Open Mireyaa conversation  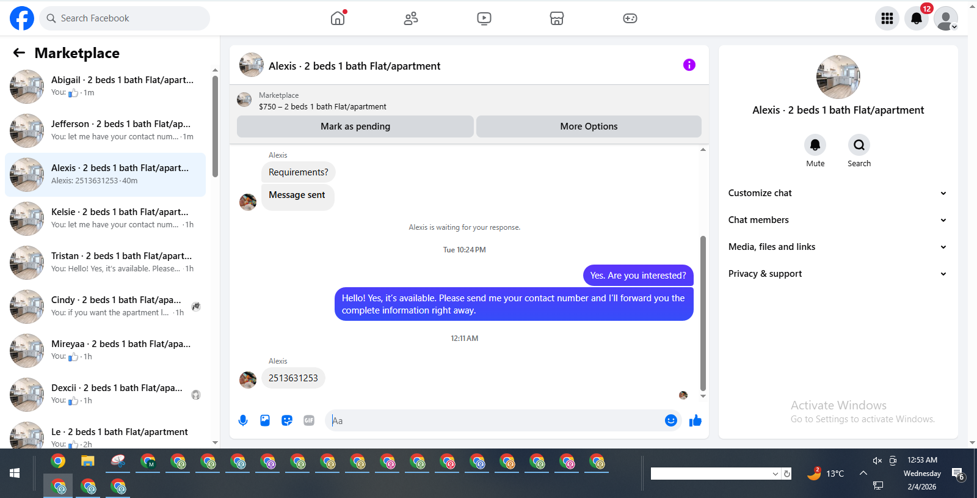pyautogui.click(x=105, y=351)
